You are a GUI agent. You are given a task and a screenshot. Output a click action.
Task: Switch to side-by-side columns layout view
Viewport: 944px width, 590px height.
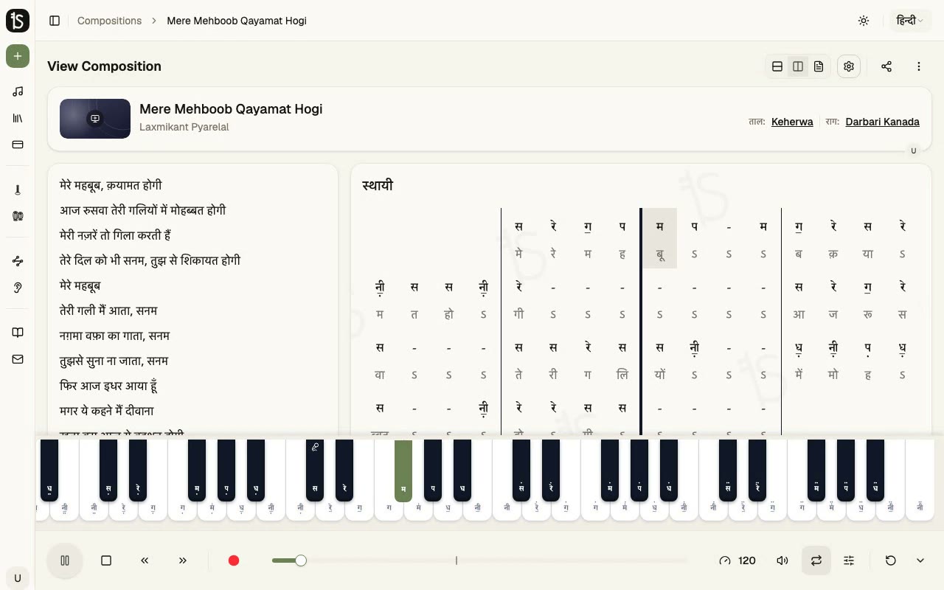798,66
